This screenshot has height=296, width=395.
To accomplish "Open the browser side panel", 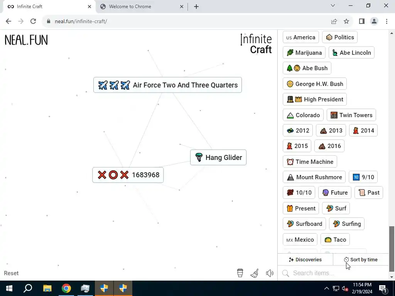I will click(362, 22).
